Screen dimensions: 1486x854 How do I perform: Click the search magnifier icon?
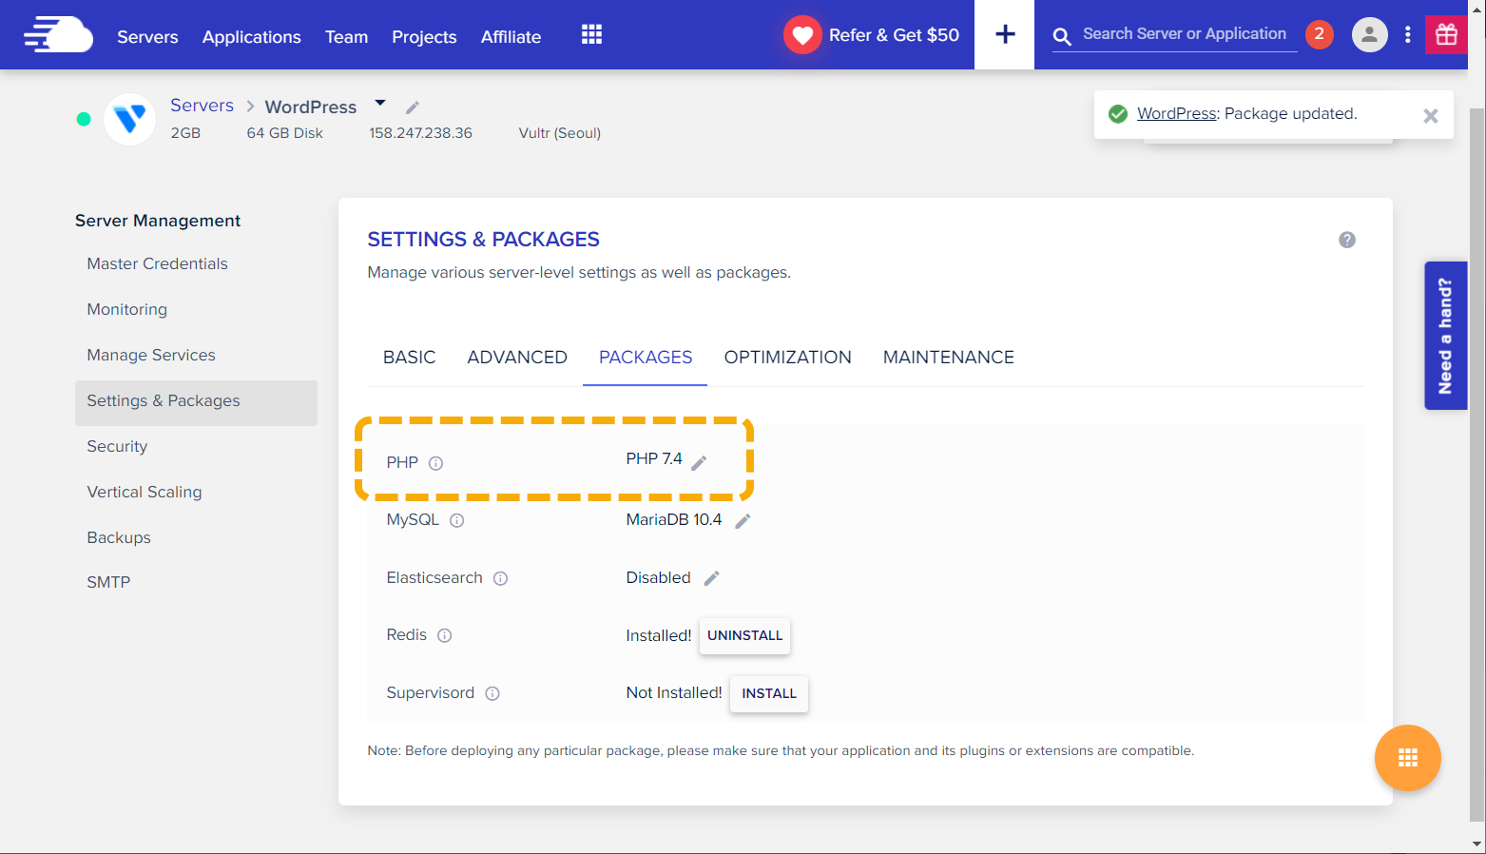pos(1062,36)
